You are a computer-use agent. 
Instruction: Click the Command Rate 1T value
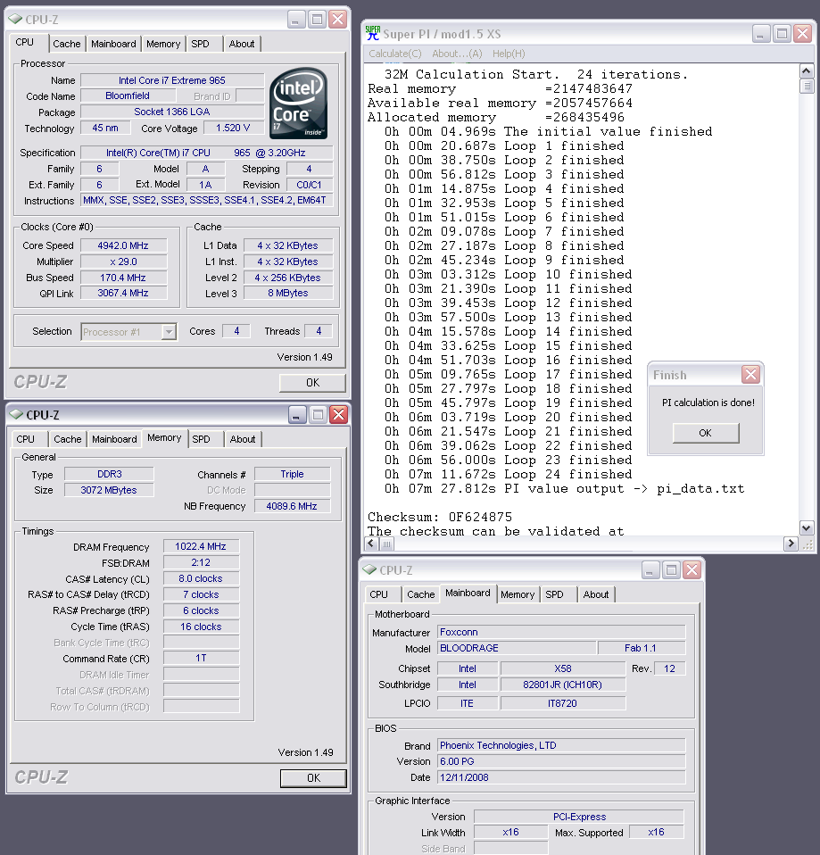point(201,658)
